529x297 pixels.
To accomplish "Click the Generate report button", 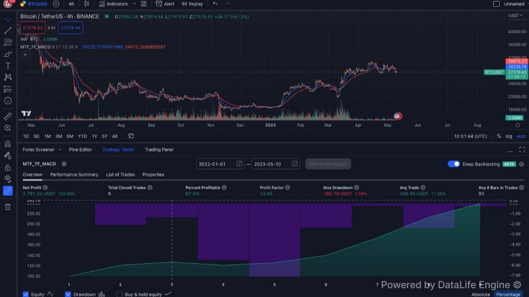I will tap(328, 164).
